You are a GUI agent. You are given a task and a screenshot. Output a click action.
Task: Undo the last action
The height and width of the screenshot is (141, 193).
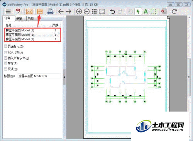tap(112, 12)
